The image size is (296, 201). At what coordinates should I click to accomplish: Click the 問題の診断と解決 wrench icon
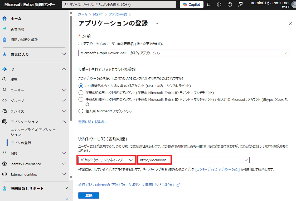pos(4,39)
